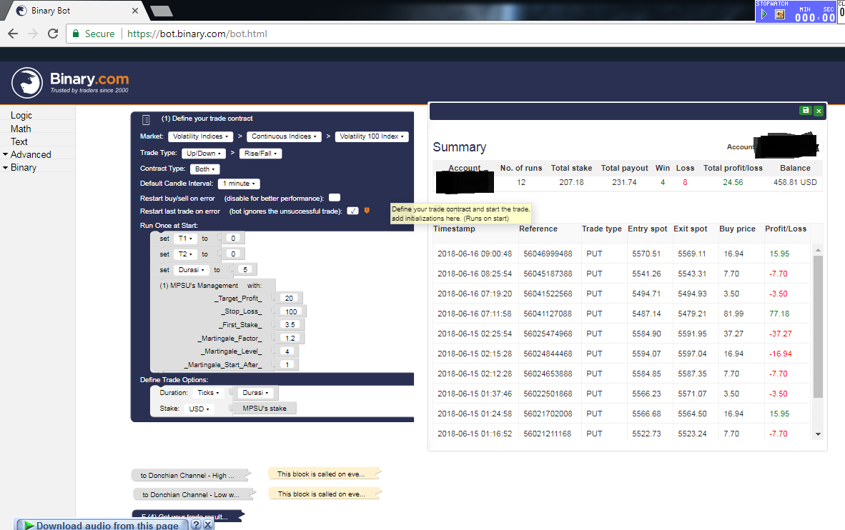Click the green Download audio play icon
The height and width of the screenshot is (530, 845).
coord(29,525)
